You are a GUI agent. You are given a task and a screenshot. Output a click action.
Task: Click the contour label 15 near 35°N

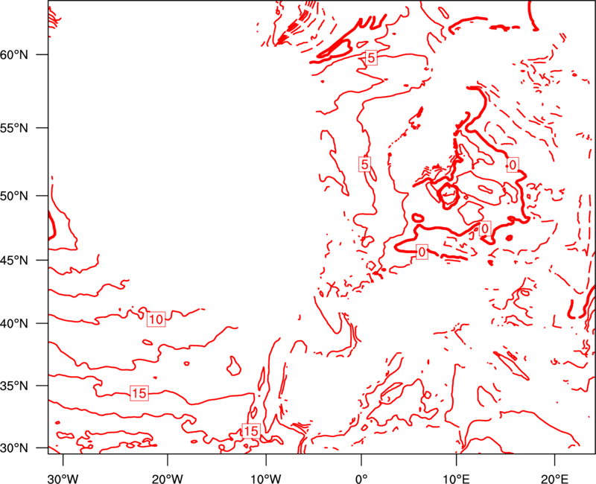pyautogui.click(x=139, y=393)
